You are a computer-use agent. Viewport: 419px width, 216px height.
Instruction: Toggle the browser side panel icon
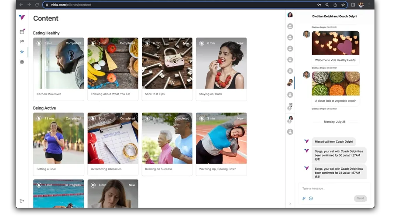click(353, 5)
